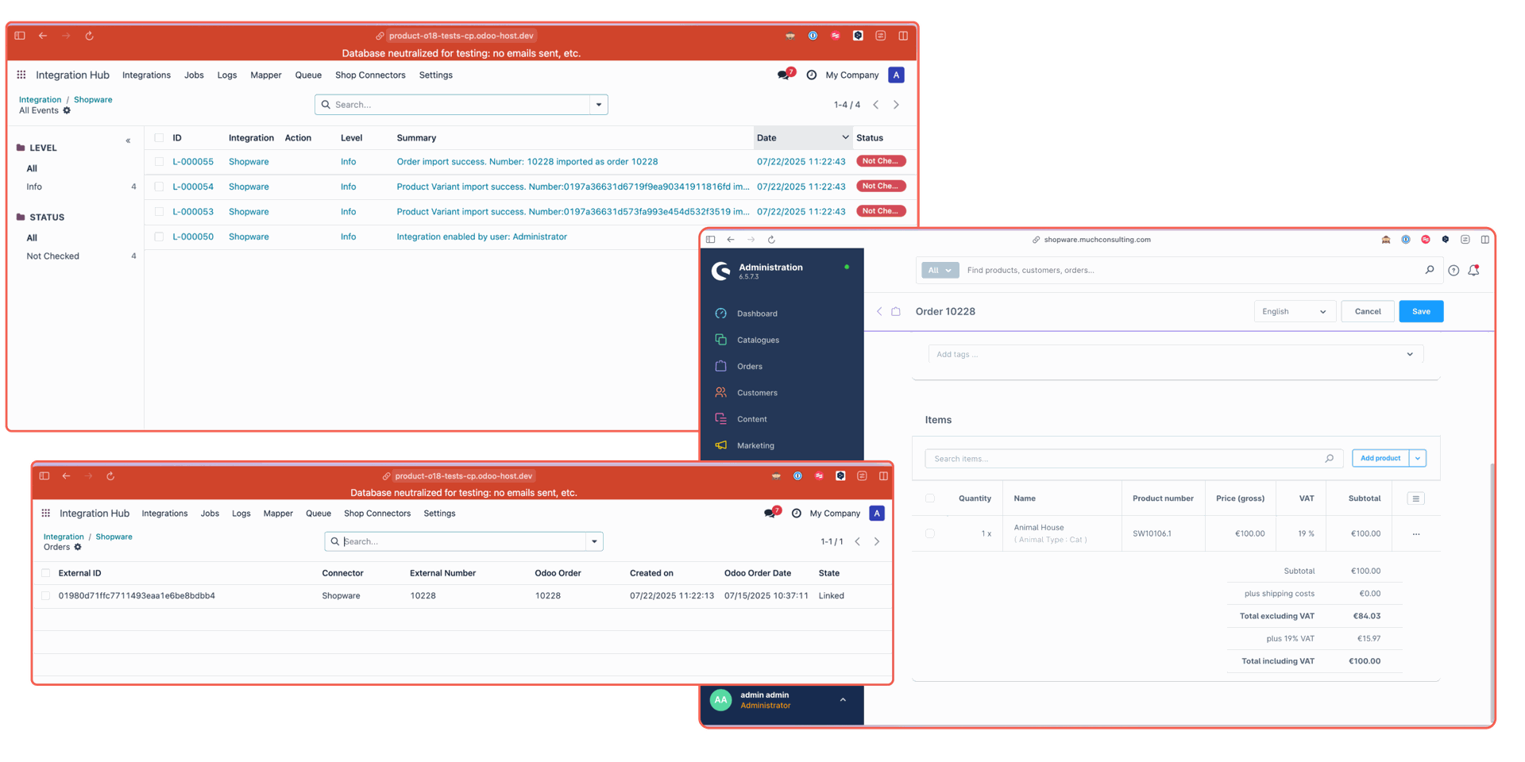This screenshot has height=762, width=1525.
Task: Expand admin admin user menu chevron
Action: (x=843, y=700)
